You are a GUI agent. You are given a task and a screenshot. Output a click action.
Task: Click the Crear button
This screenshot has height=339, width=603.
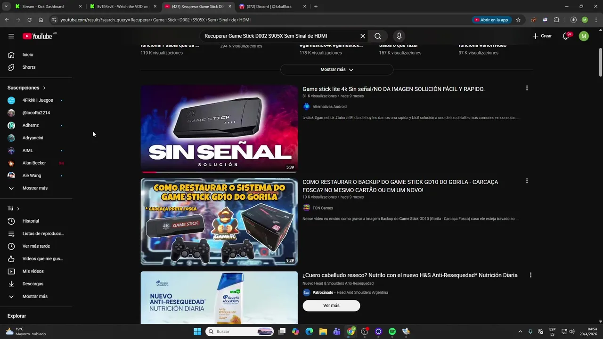(542, 36)
